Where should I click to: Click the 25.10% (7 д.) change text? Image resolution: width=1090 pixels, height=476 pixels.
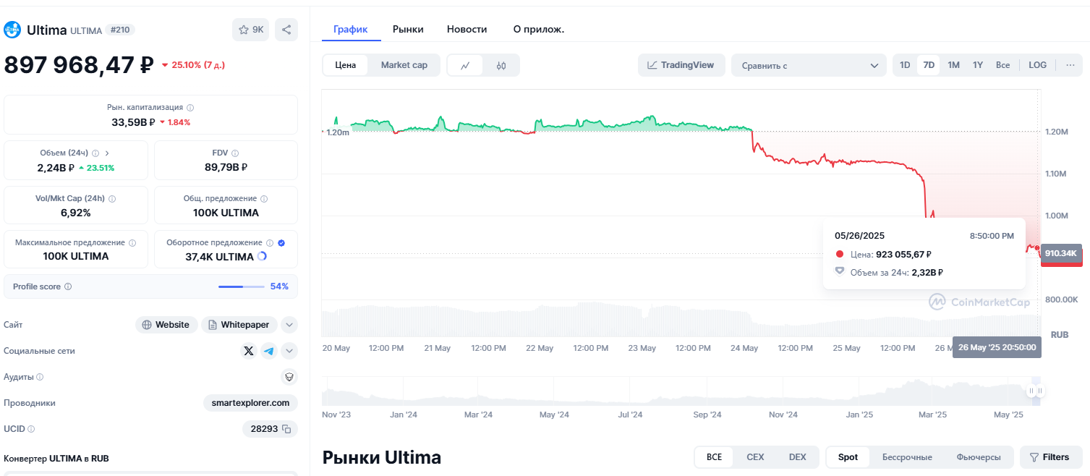tap(193, 65)
